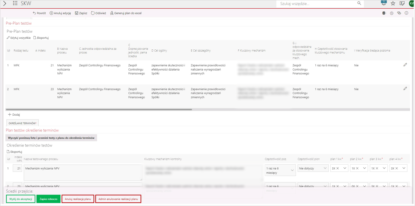This screenshot has height=206, width=415.
Task: Click row 1 Nazwa testowanego procesu textarea
Action: click(x=83, y=173)
